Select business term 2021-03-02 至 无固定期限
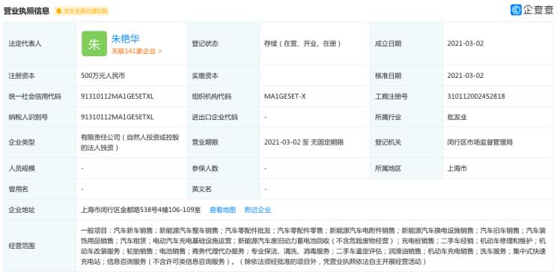 (304, 142)
